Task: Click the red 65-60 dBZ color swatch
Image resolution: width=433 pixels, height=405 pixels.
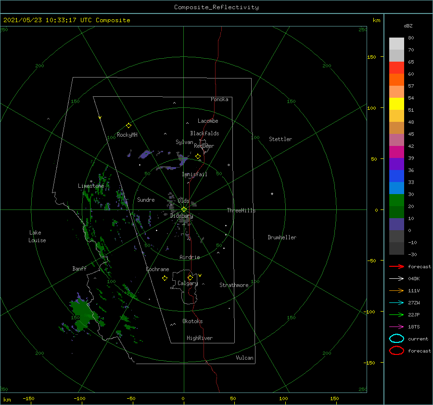Action: pyautogui.click(x=396, y=68)
